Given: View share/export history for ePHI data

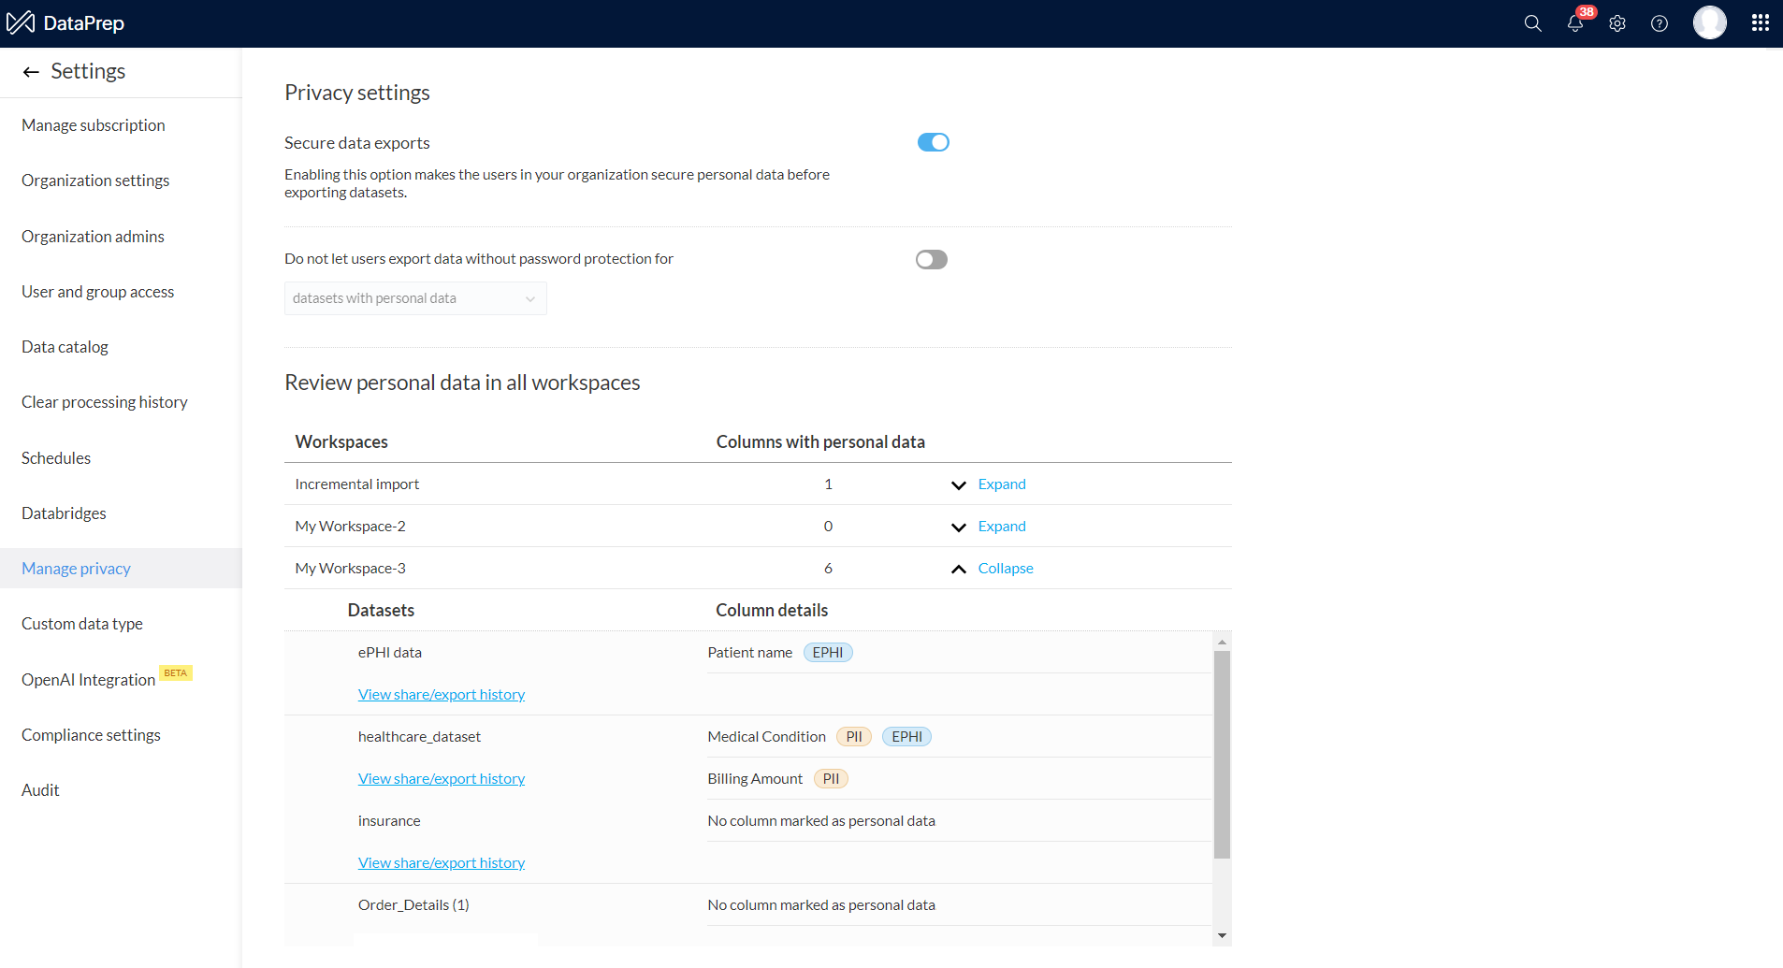Looking at the screenshot, I should point(442,694).
